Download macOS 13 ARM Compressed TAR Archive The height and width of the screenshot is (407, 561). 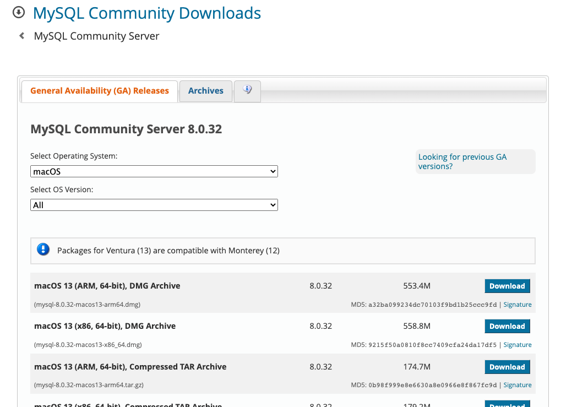[x=507, y=367]
